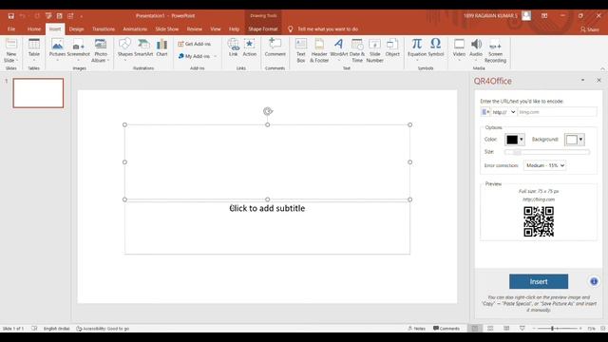Open the Shape Format tab
The image size is (608, 342).
point(263,29)
